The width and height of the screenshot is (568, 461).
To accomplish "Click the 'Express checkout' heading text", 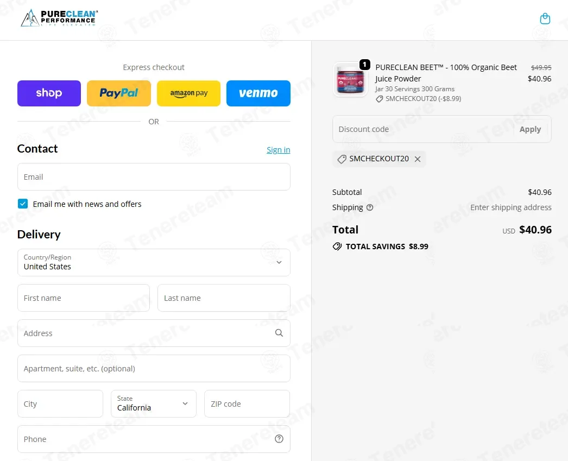I will point(154,67).
